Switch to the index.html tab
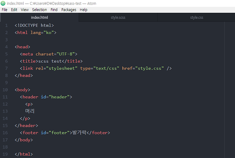235x158 pixels. [x=39, y=17]
